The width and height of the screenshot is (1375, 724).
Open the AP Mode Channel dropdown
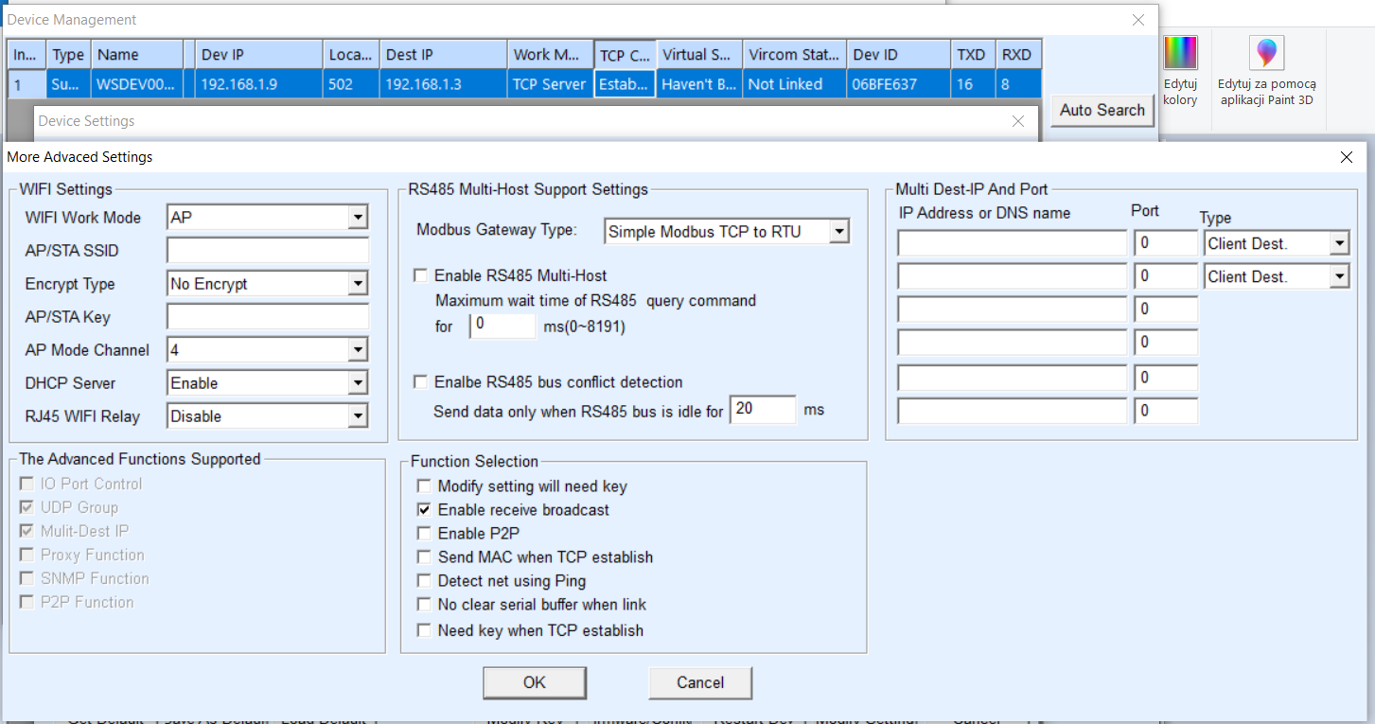pos(359,349)
